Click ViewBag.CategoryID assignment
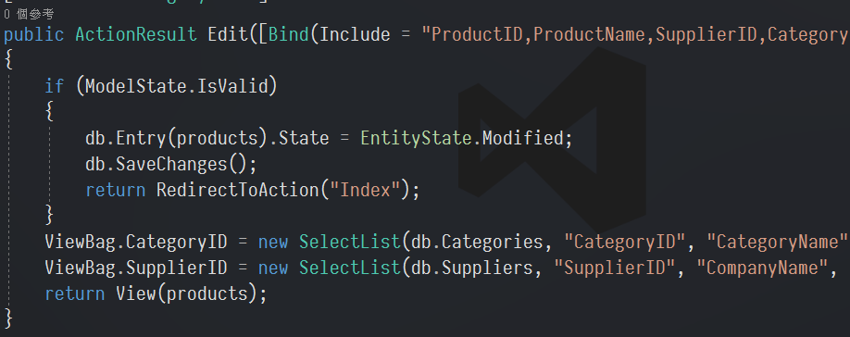The image size is (850, 337). (x=135, y=242)
